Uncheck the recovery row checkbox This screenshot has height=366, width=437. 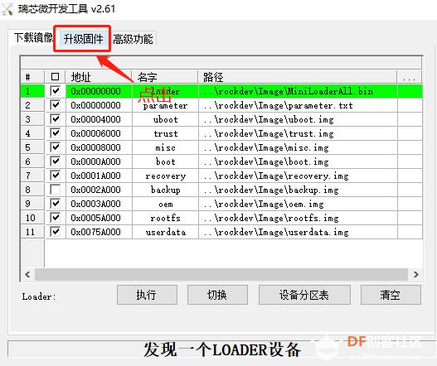pyautogui.click(x=56, y=176)
